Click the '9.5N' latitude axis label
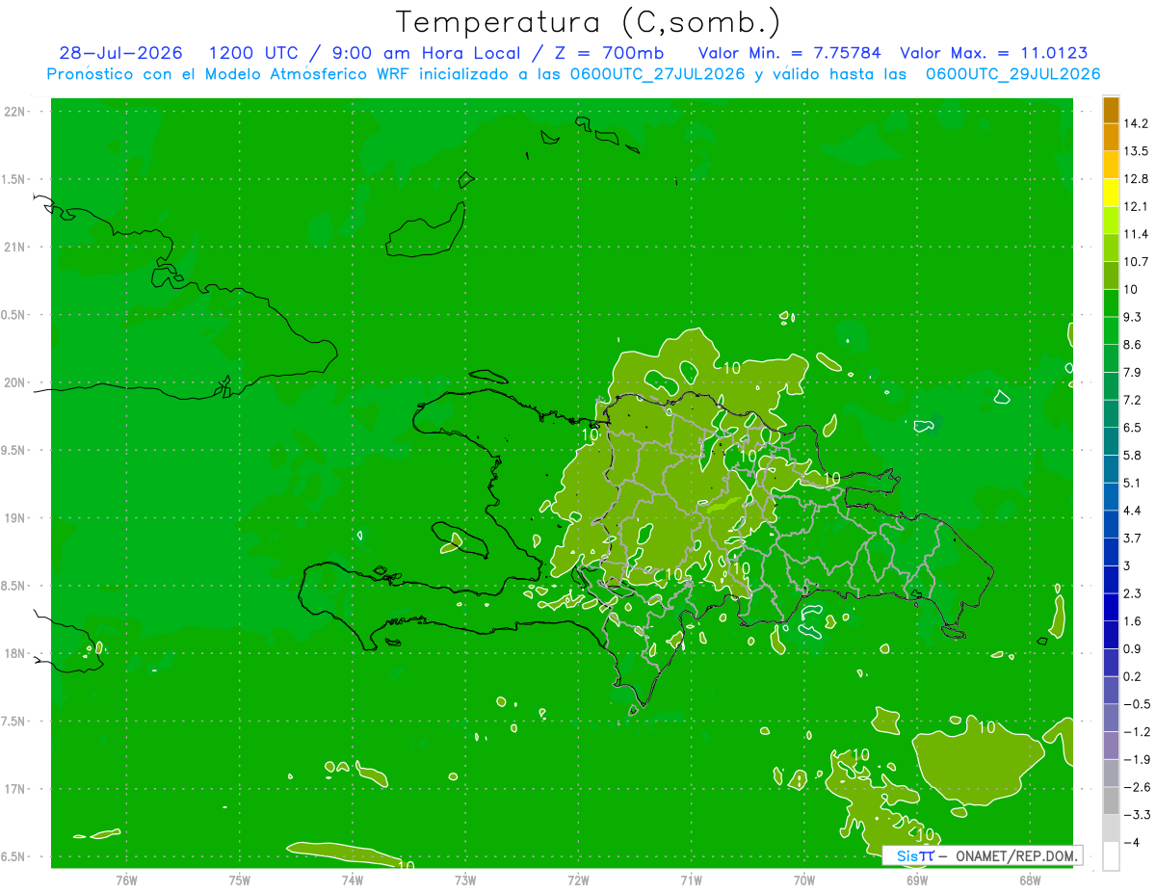 (14, 450)
